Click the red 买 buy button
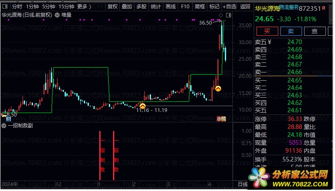 click(267, 31)
